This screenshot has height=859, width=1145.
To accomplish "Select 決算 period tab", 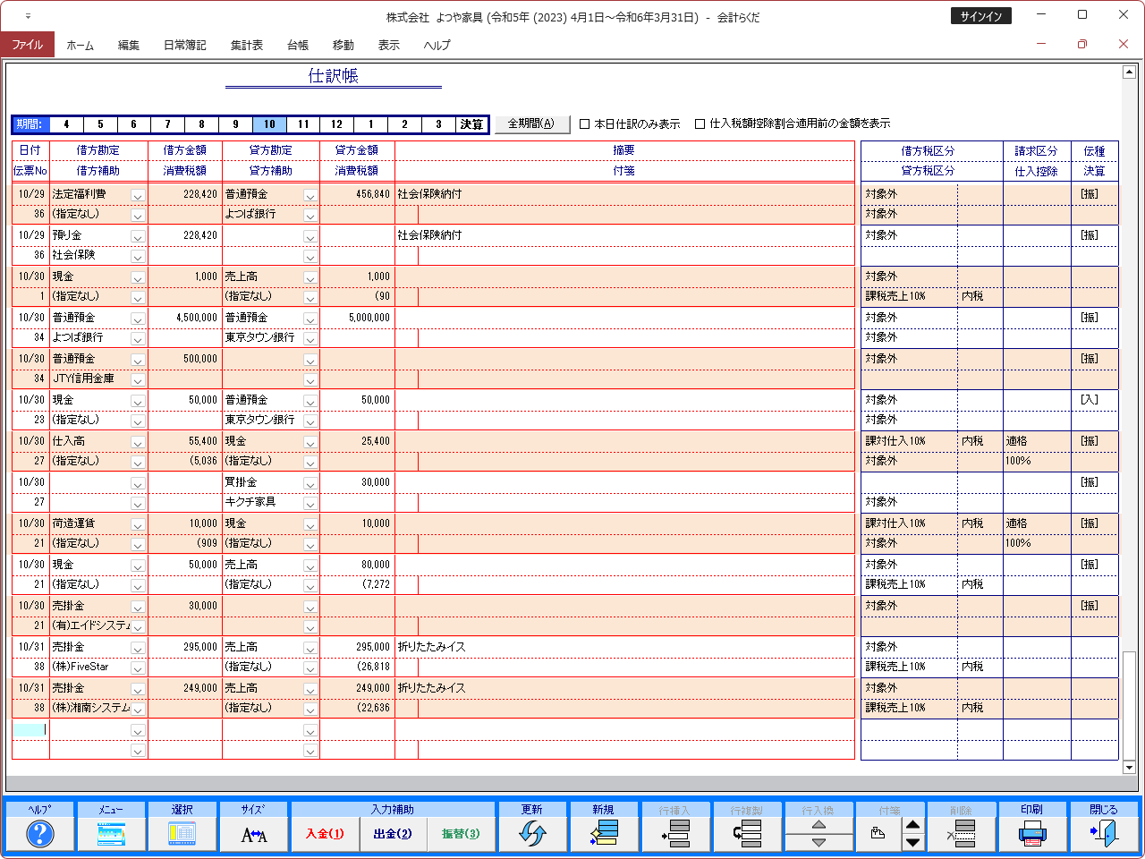I will pyautogui.click(x=471, y=124).
